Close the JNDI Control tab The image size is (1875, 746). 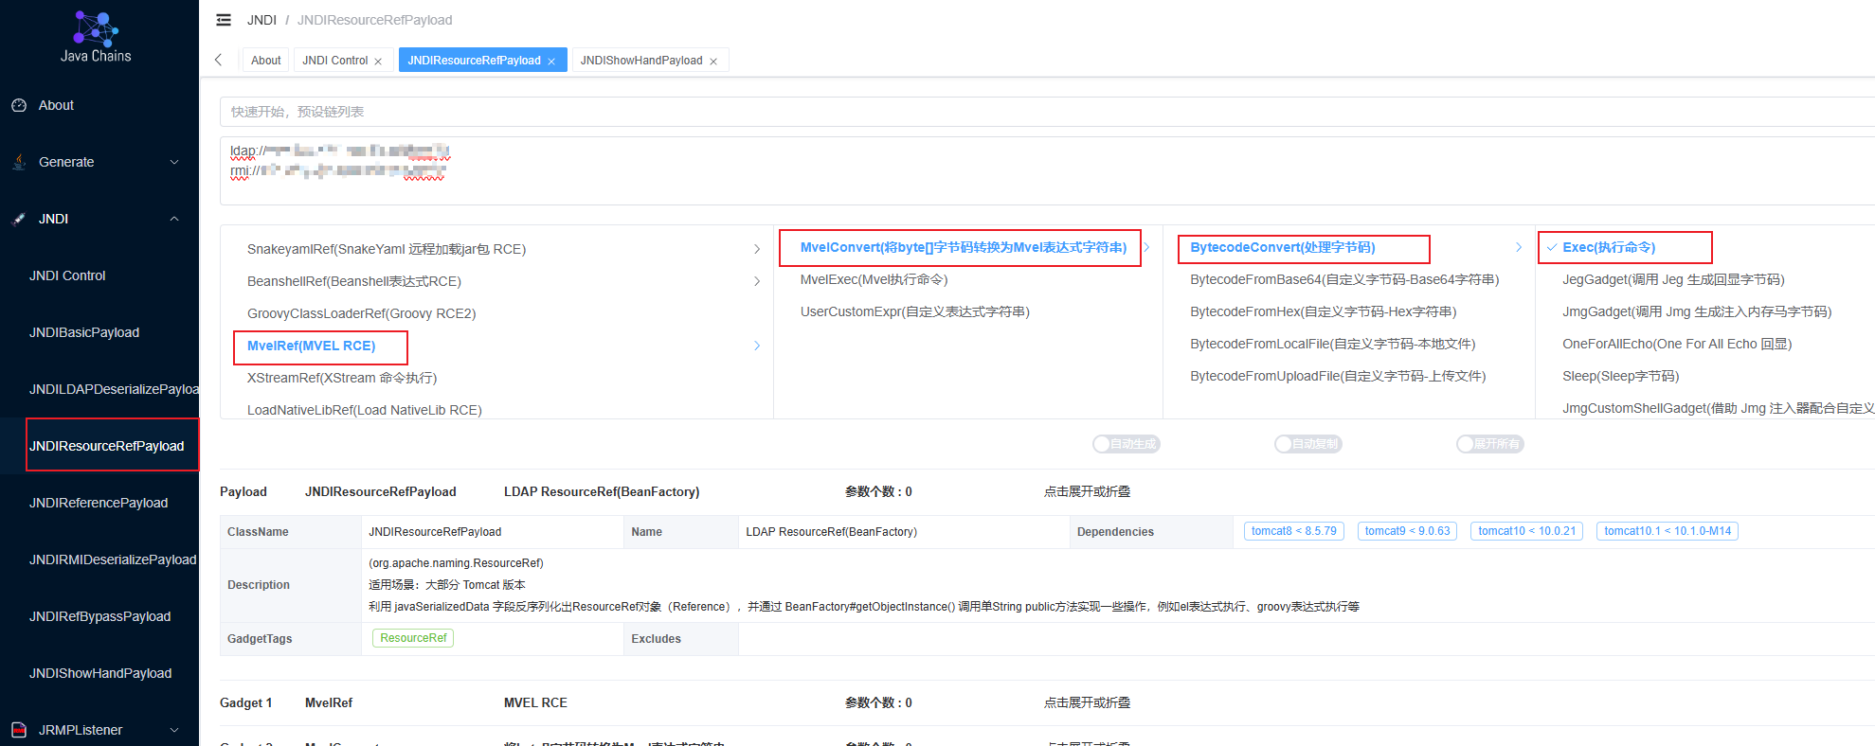(x=378, y=62)
